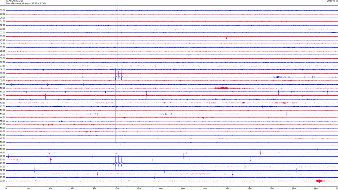Click the 04:00 time label

(x=2, y=40)
